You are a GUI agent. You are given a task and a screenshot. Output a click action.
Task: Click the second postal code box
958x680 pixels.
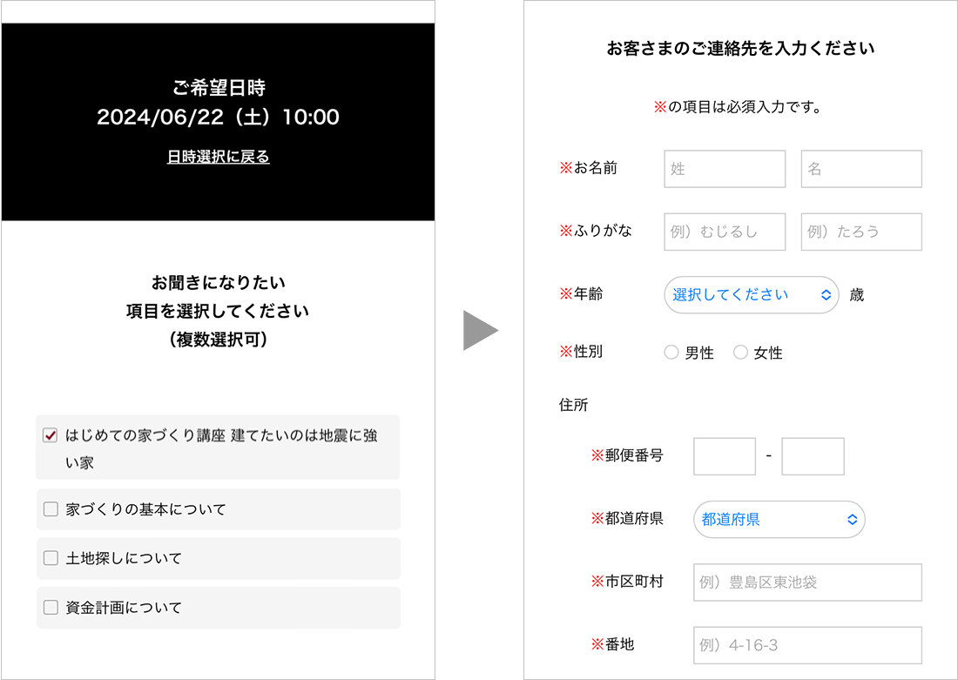[813, 456]
